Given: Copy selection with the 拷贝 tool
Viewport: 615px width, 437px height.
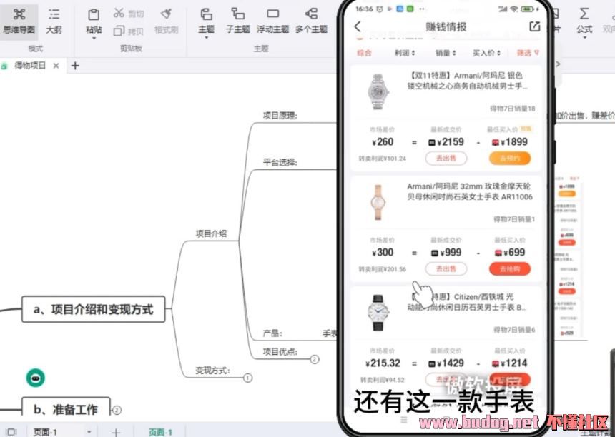Looking at the screenshot, I should click(x=129, y=31).
